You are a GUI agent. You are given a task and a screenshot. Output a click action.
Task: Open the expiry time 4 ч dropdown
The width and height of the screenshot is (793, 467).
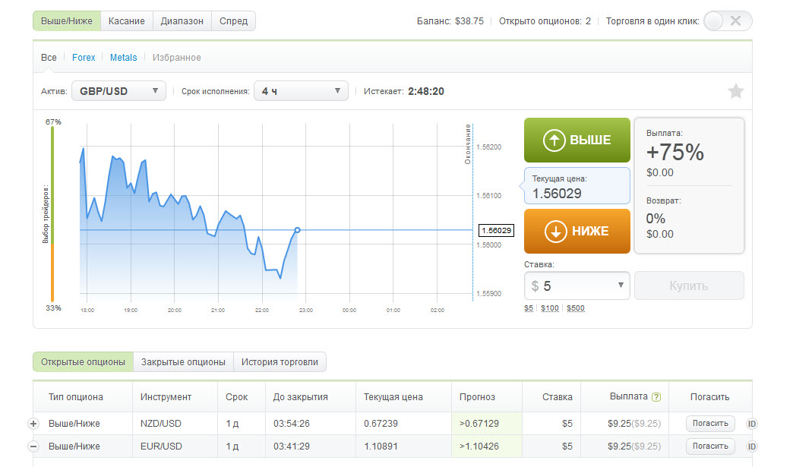click(x=301, y=91)
